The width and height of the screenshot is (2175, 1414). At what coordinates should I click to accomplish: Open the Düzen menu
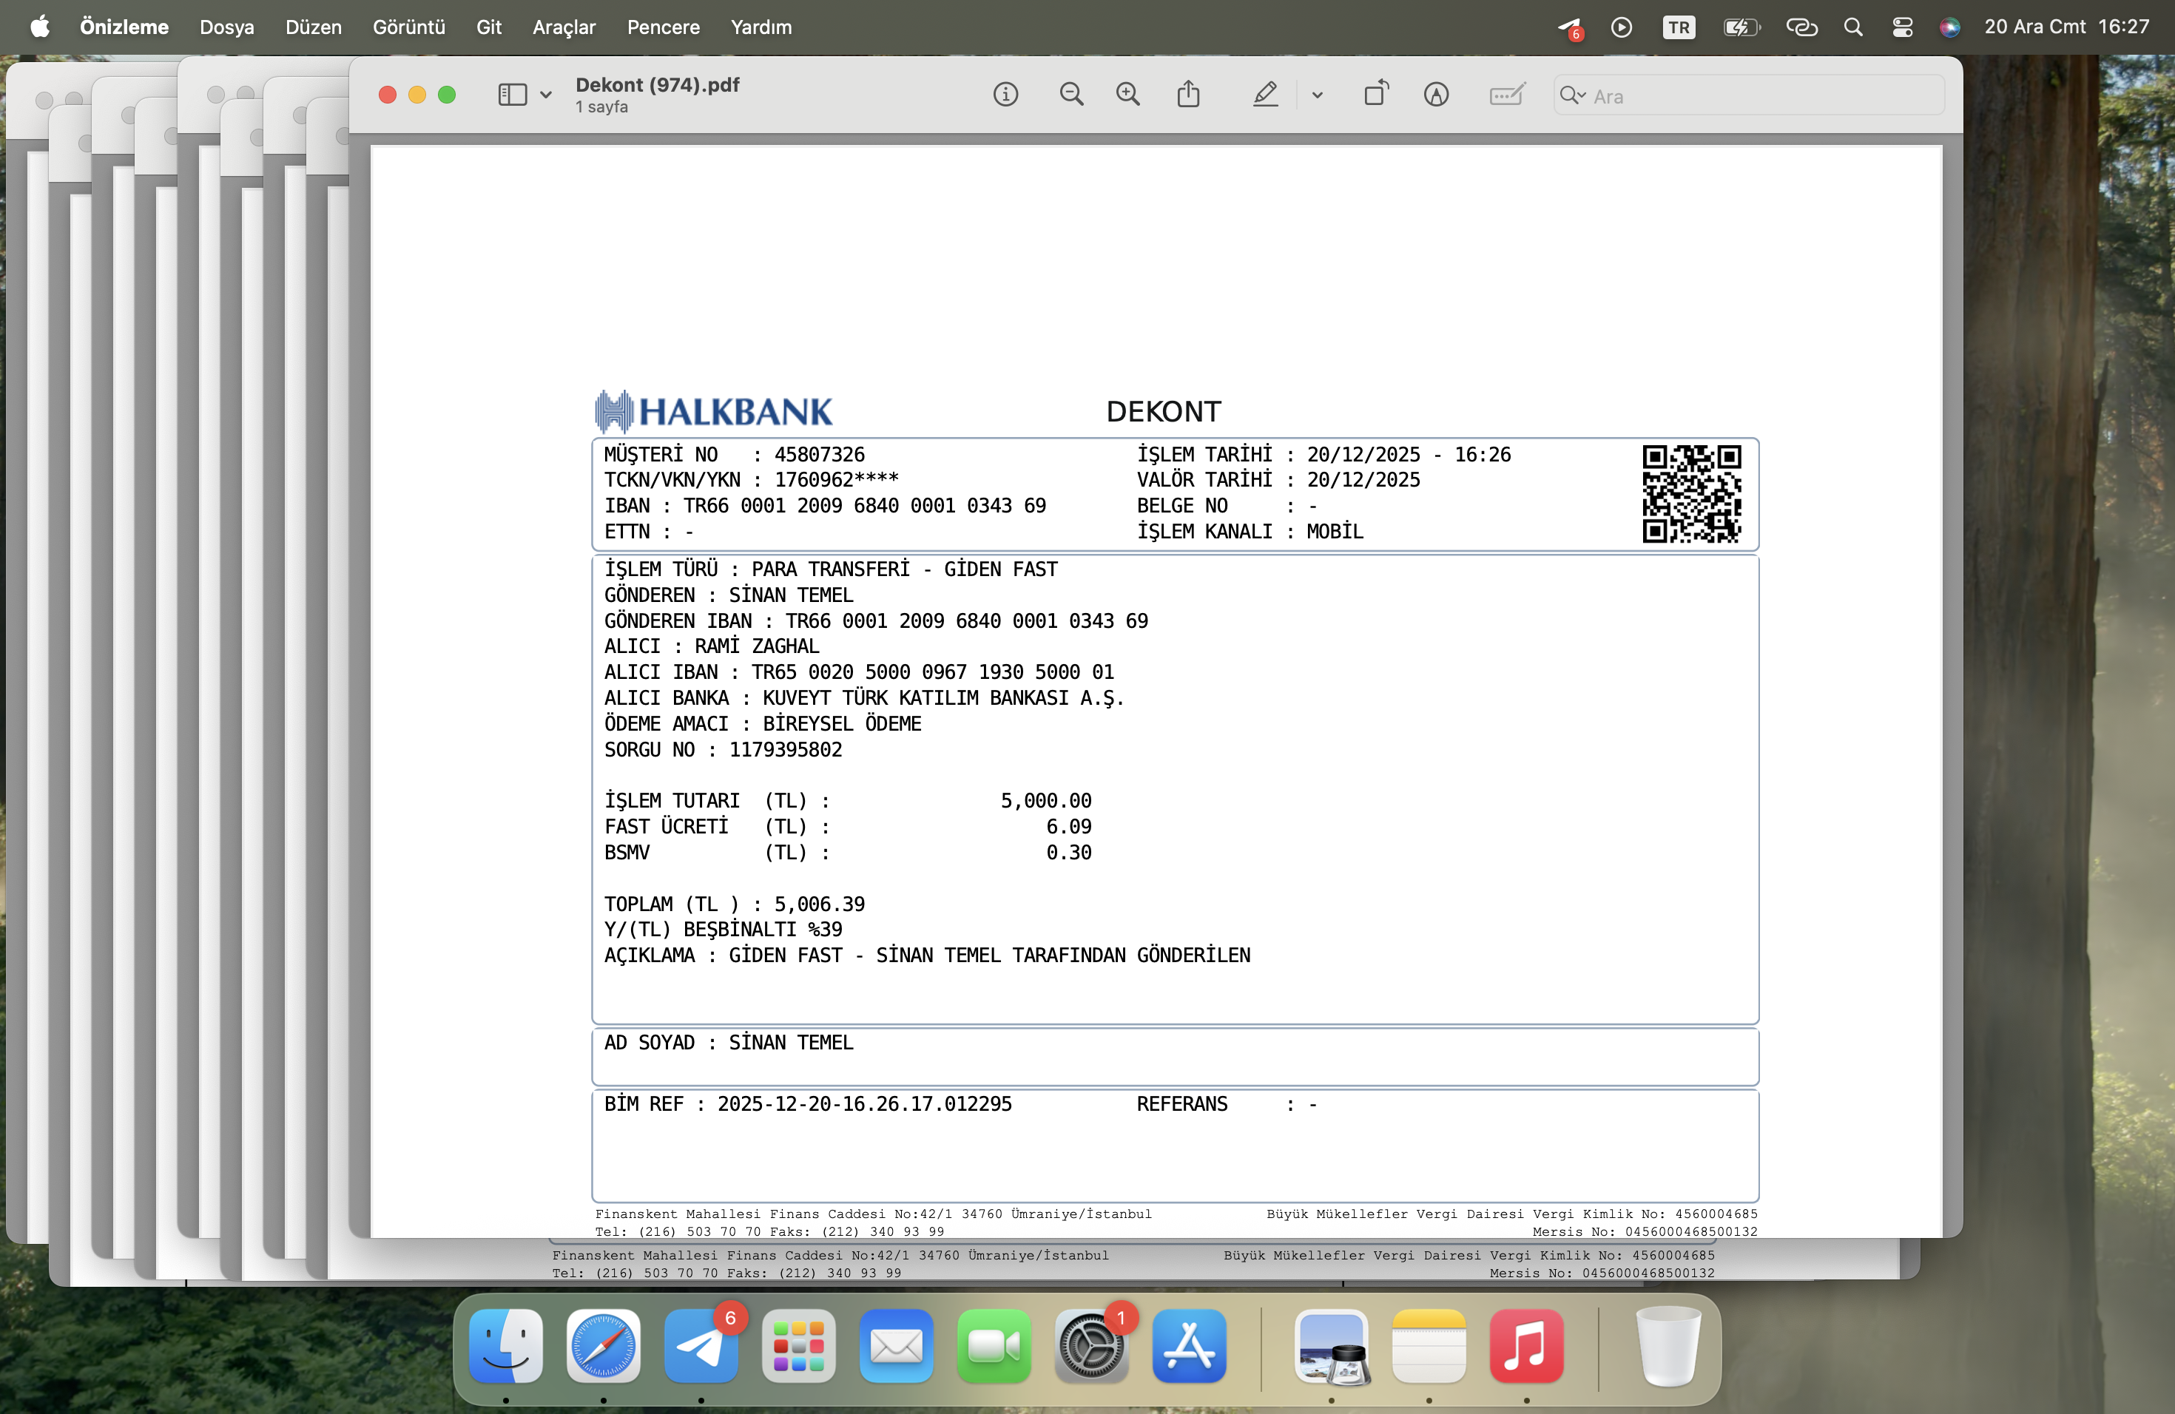pyautogui.click(x=314, y=27)
